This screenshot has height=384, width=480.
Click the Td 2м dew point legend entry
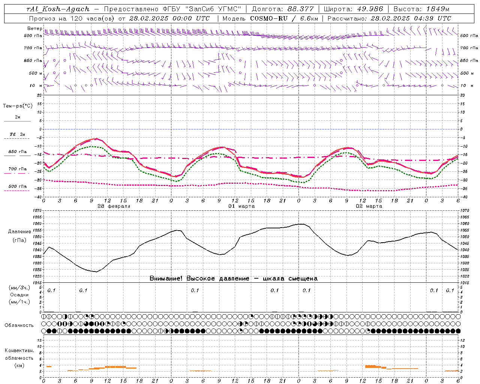click(17, 134)
